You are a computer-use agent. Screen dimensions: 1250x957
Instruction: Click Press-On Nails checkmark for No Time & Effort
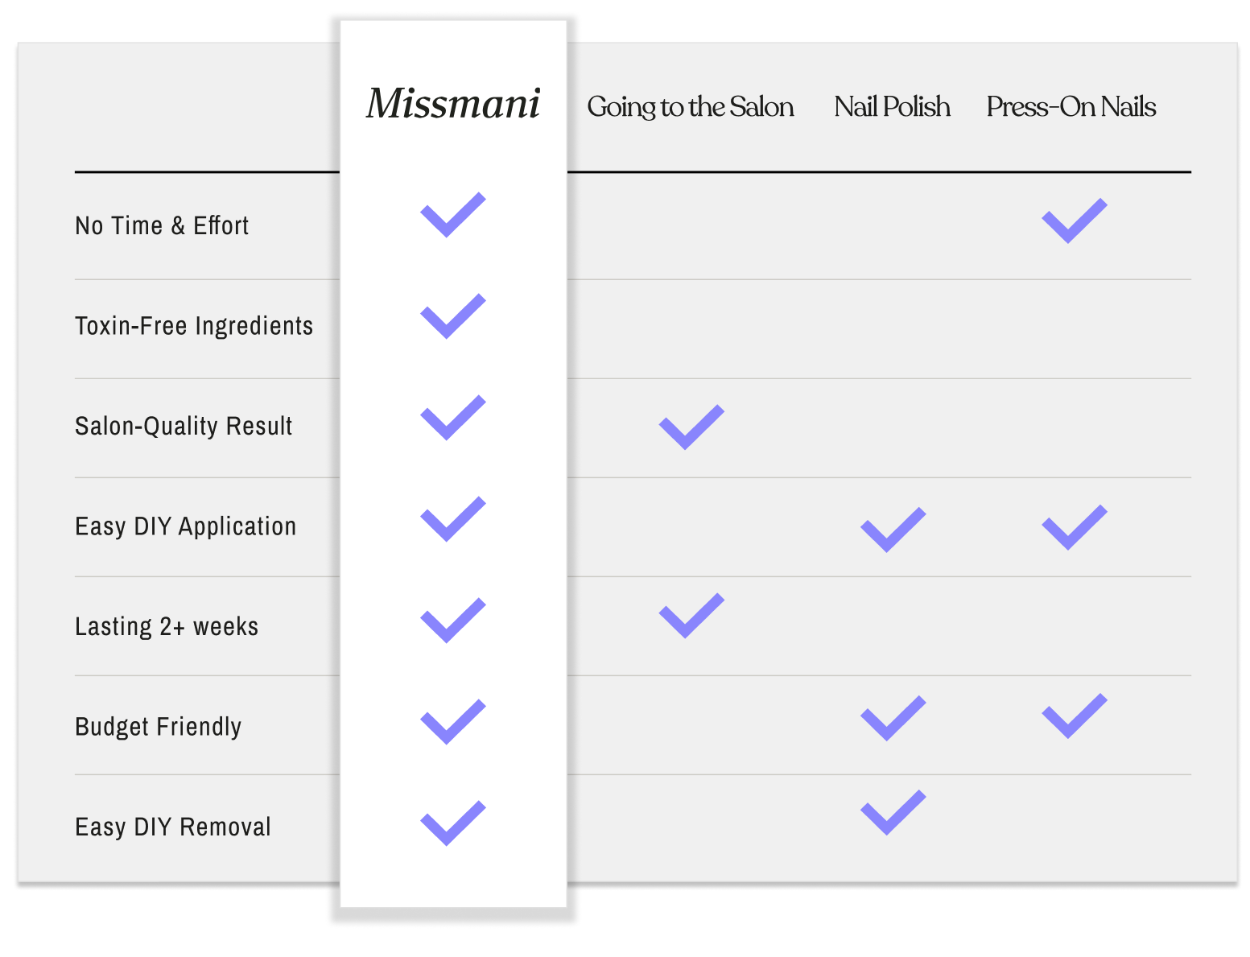tap(1074, 221)
